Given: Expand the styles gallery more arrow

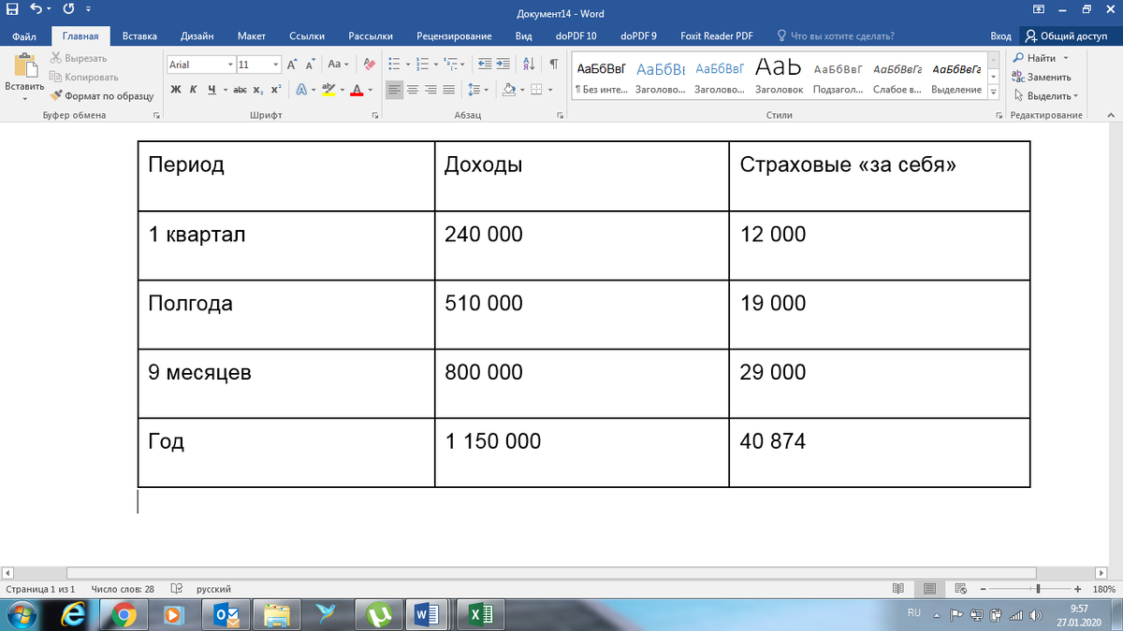Looking at the screenshot, I should point(996,93).
